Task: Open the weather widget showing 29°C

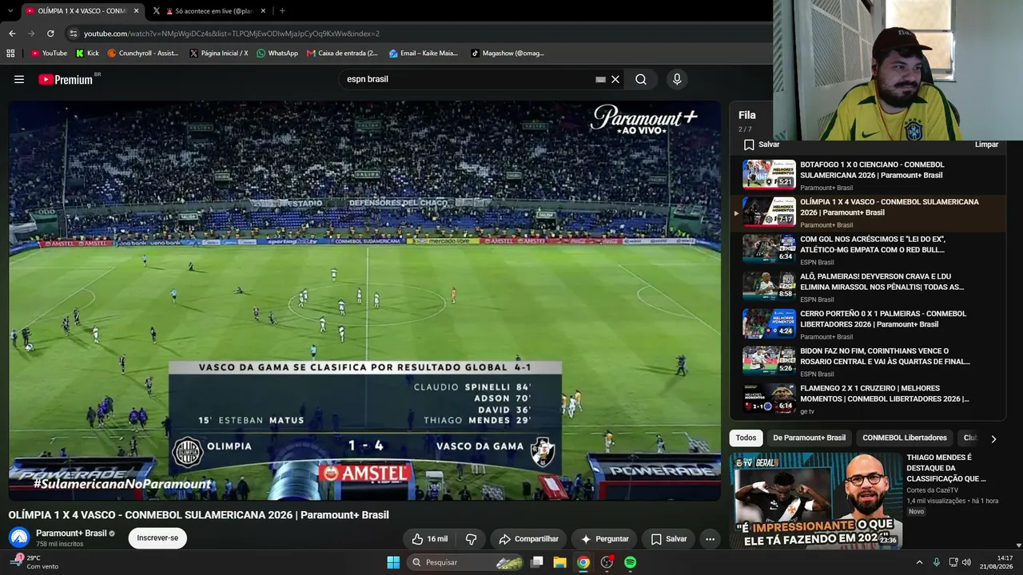Action: (x=34, y=562)
